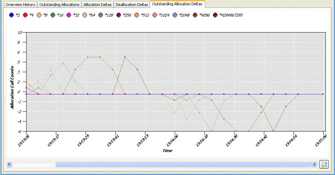Toggle the gray *128 legend marker

click(100, 15)
